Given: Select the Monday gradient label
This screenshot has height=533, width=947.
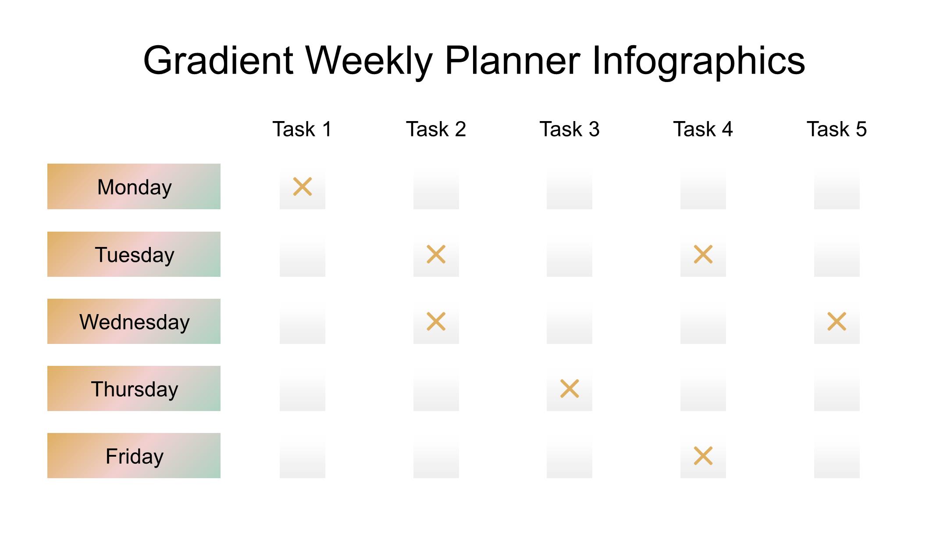Looking at the screenshot, I should point(134,186).
